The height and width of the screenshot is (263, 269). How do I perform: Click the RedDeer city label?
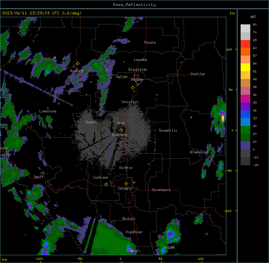[x=137, y=80]
